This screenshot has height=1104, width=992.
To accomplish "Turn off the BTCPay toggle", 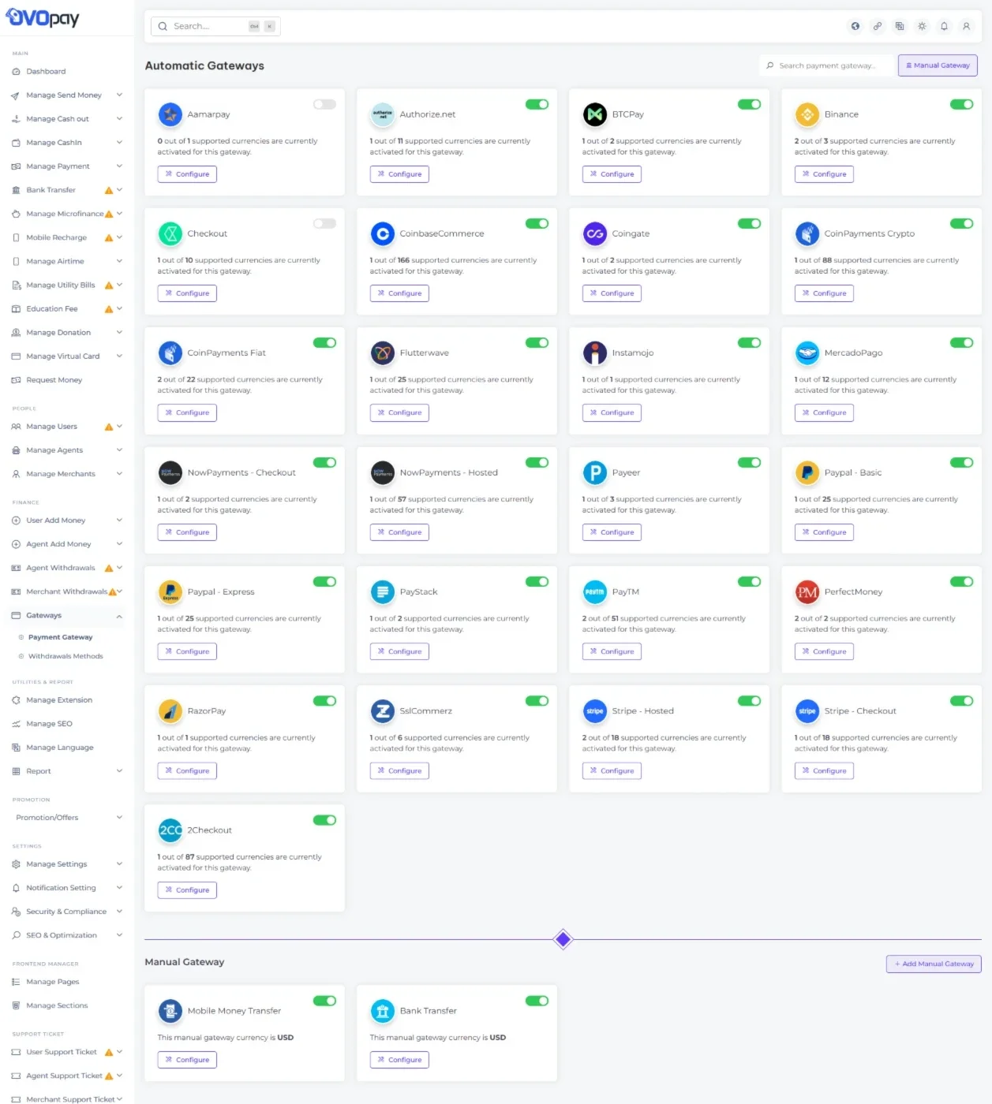I will 749,104.
